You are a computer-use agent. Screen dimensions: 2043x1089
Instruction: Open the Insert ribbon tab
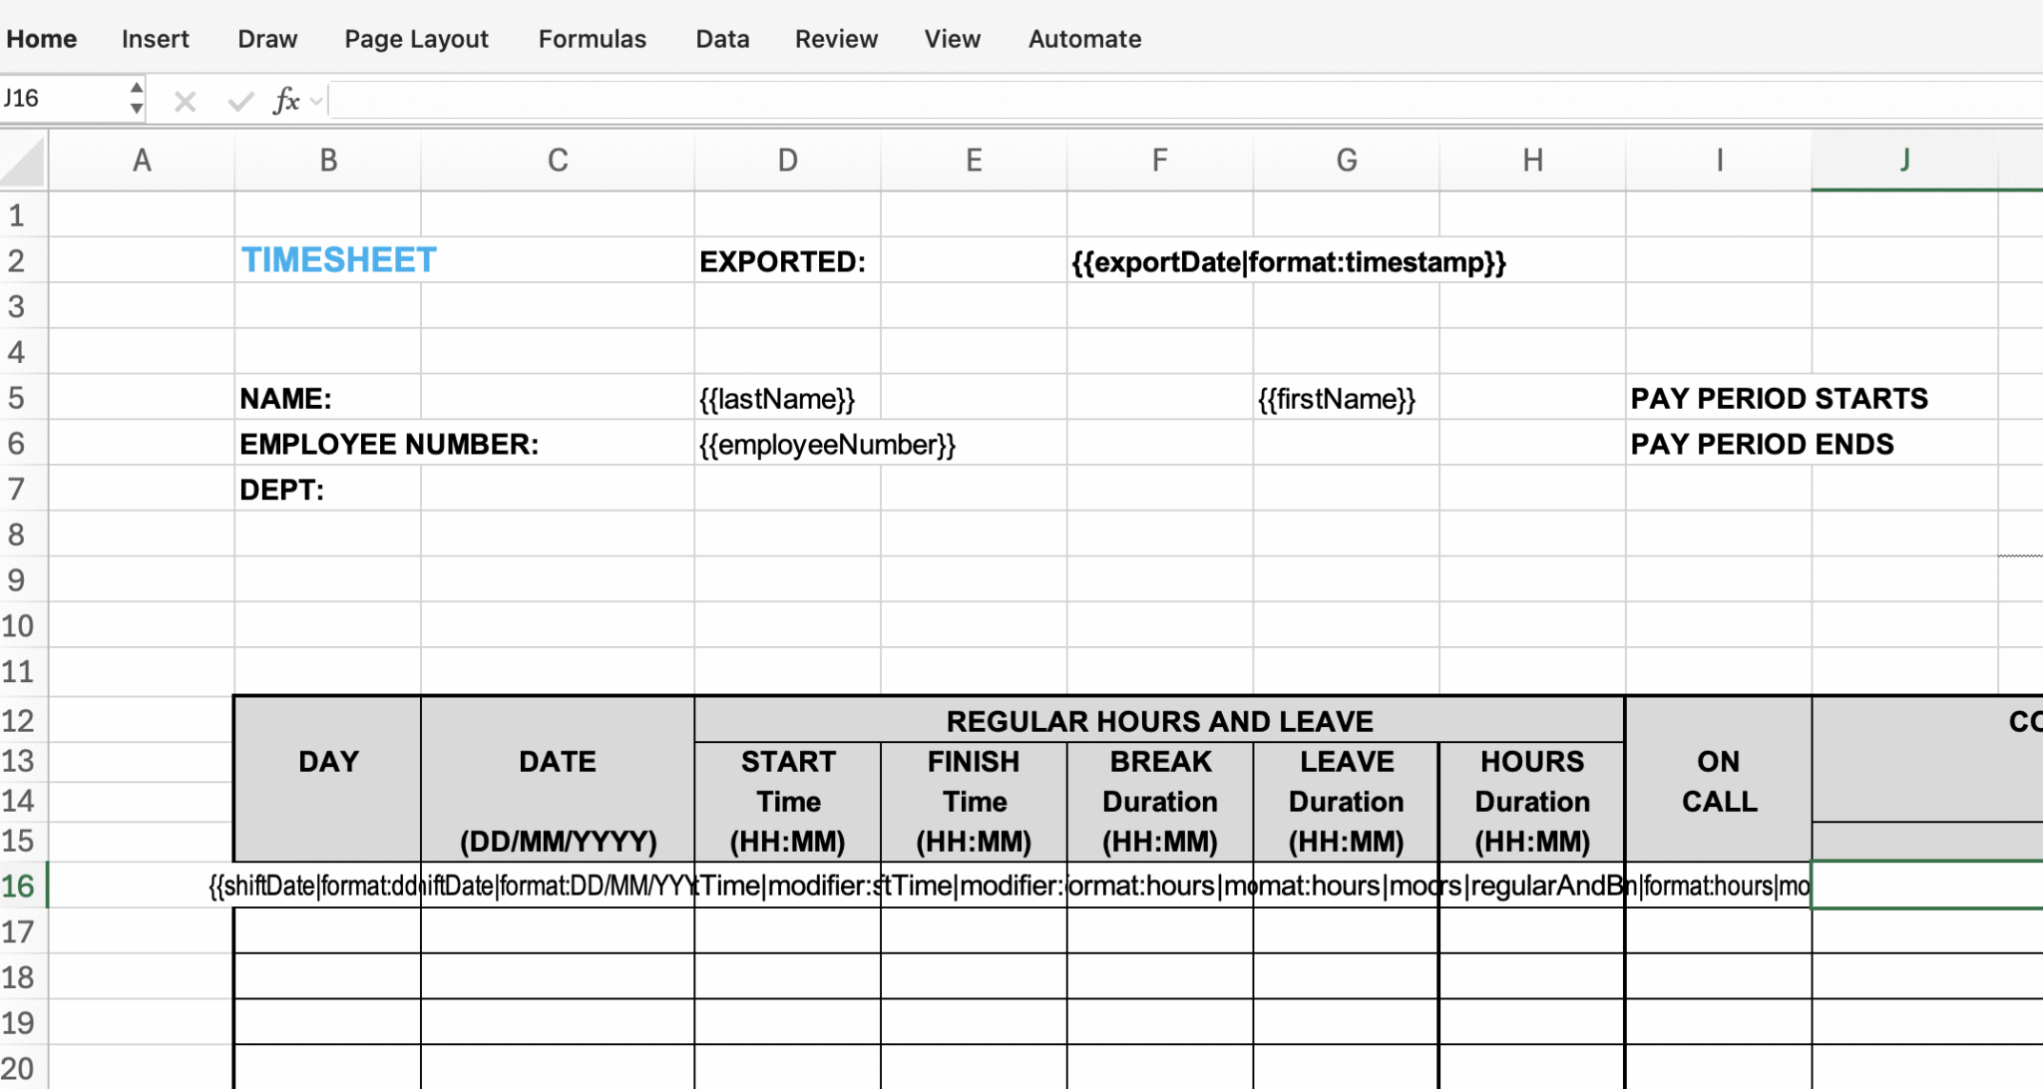(155, 39)
